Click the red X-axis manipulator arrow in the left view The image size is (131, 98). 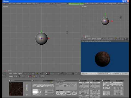click(x=49, y=39)
